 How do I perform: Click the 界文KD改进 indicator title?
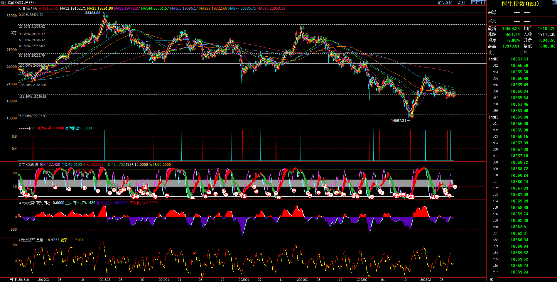coord(28,165)
